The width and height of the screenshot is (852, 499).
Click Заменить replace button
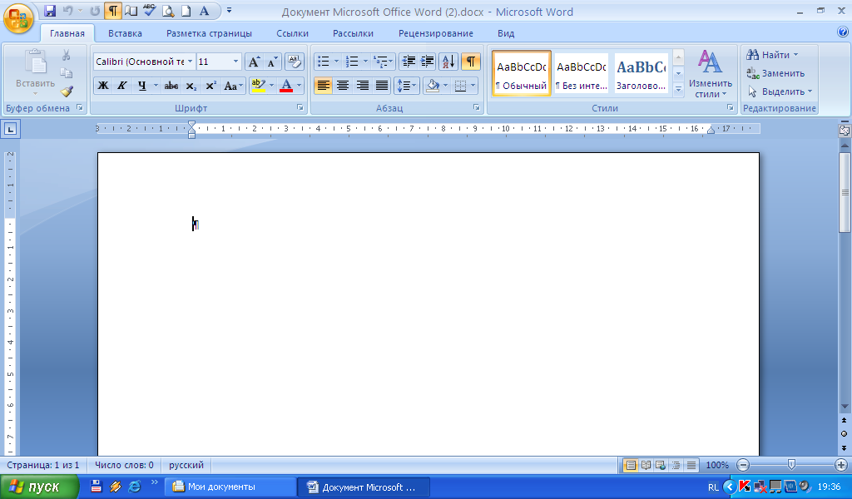tap(776, 73)
